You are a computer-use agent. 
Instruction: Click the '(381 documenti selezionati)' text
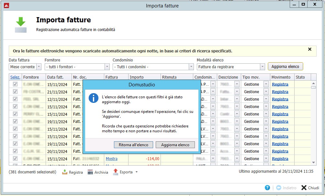(33, 172)
